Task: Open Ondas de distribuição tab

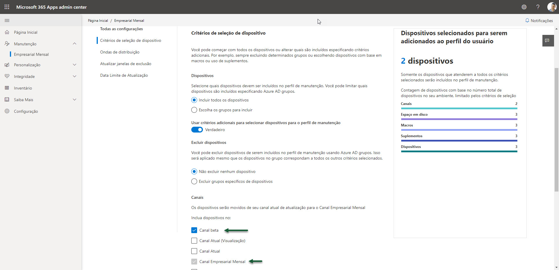Action: (x=120, y=52)
